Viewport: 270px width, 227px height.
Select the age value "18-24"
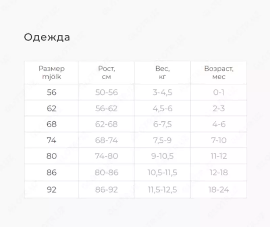pyautogui.click(x=219, y=190)
